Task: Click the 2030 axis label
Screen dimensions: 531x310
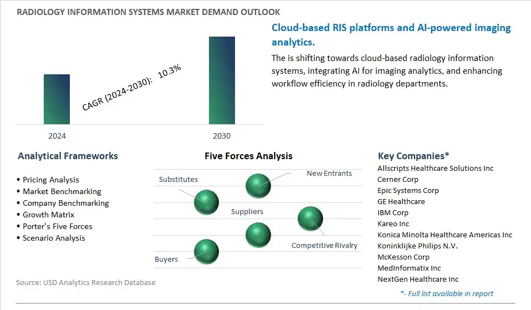Action: coord(222,136)
